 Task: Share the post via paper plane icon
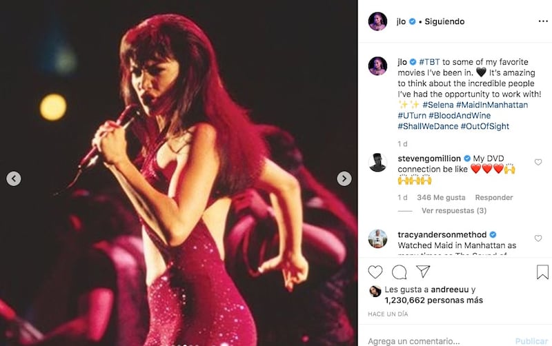[x=423, y=271]
